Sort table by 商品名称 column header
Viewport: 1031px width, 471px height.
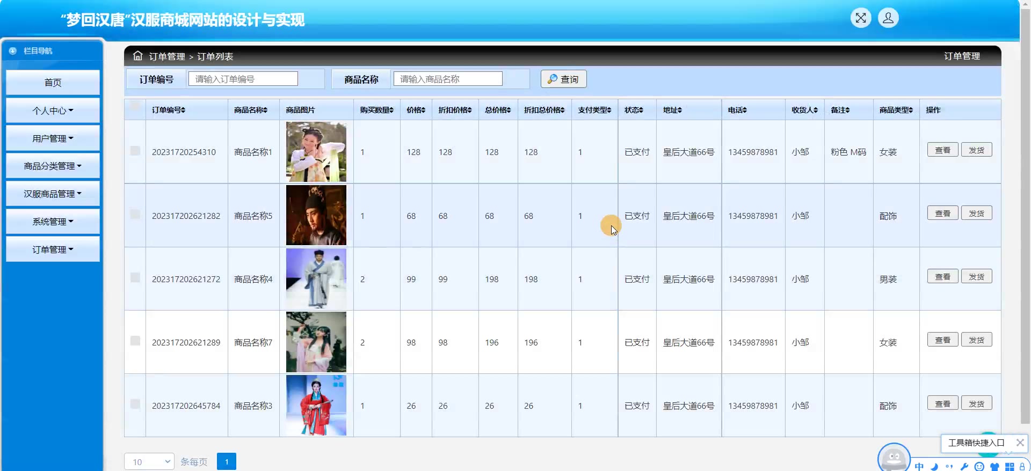point(250,110)
